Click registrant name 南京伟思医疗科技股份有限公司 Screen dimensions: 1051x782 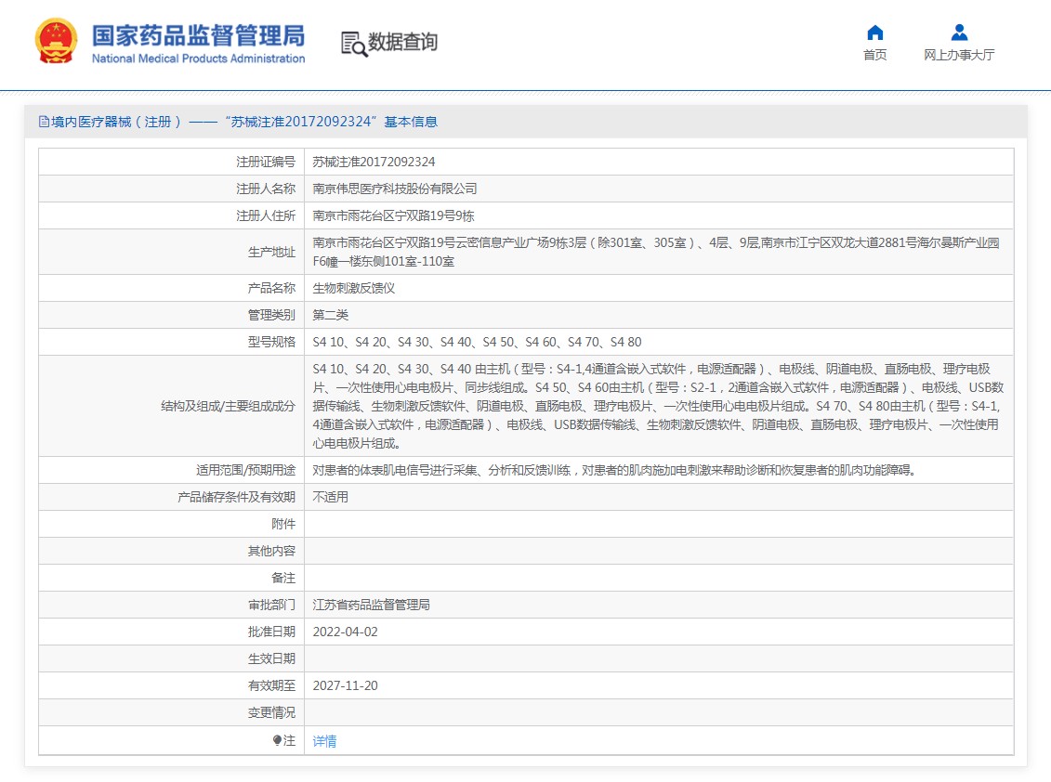(x=394, y=189)
